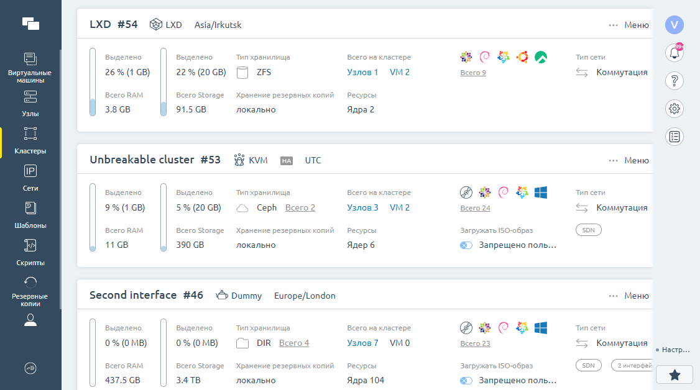The width and height of the screenshot is (700, 390).
Task: Click the Узлов 3 link
Action: [362, 208]
